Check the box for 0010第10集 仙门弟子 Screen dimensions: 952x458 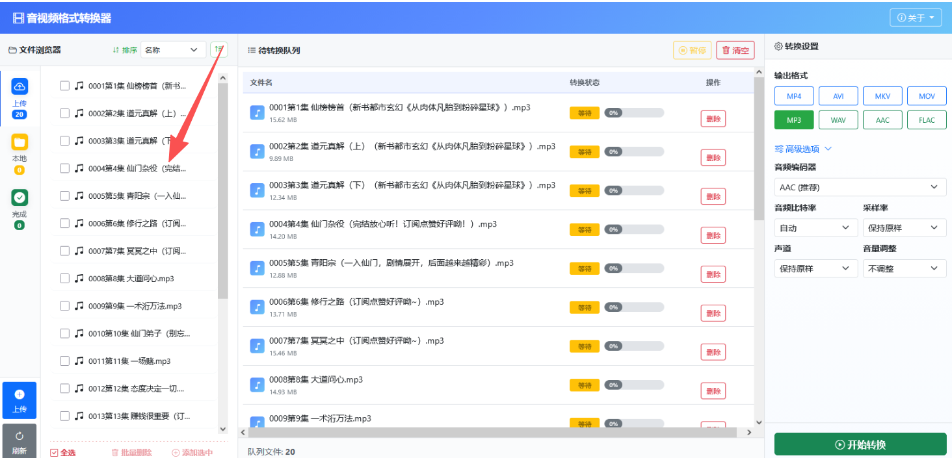(x=64, y=333)
